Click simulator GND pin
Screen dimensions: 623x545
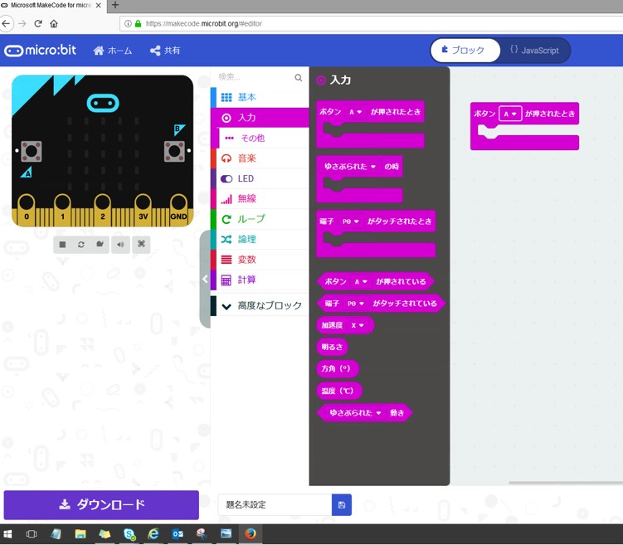(x=178, y=209)
